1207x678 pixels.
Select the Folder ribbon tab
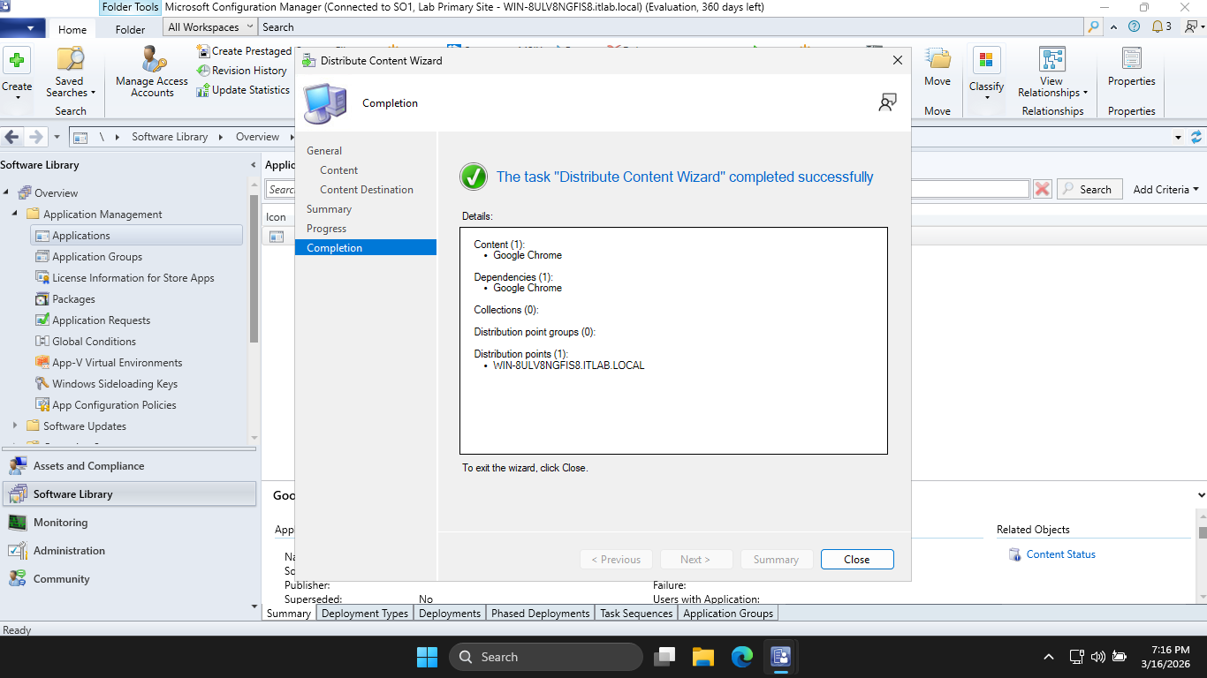pyautogui.click(x=130, y=29)
